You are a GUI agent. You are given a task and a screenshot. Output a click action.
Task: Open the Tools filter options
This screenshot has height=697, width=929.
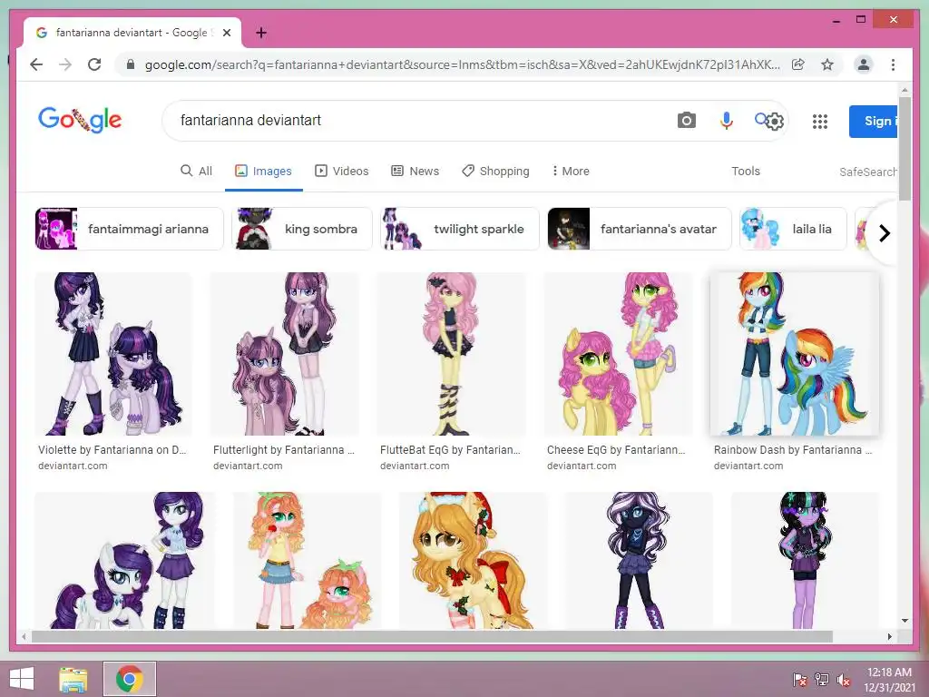(x=746, y=171)
